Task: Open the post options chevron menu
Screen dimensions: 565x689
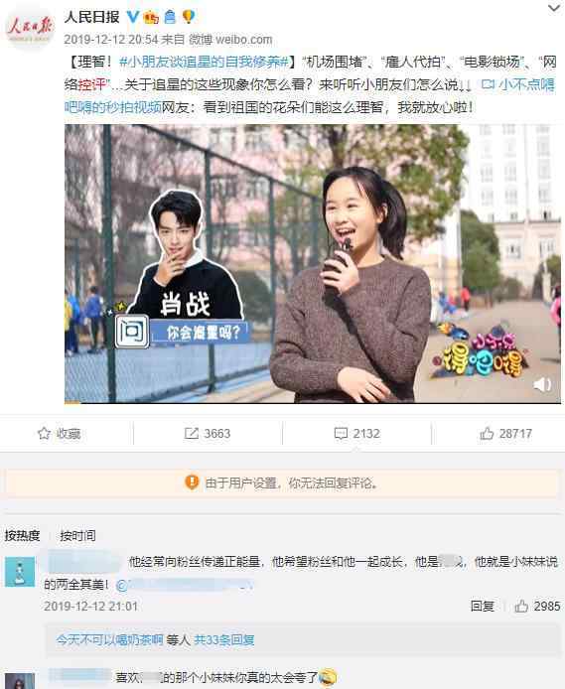Action: tap(554, 8)
